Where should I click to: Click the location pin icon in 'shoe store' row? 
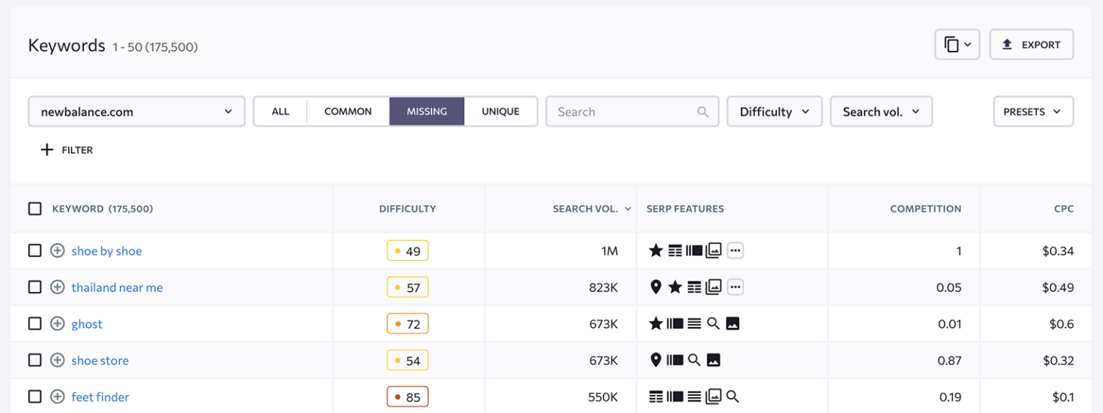pos(655,360)
